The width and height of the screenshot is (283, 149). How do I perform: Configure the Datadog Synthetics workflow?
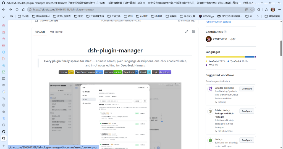(247, 89)
